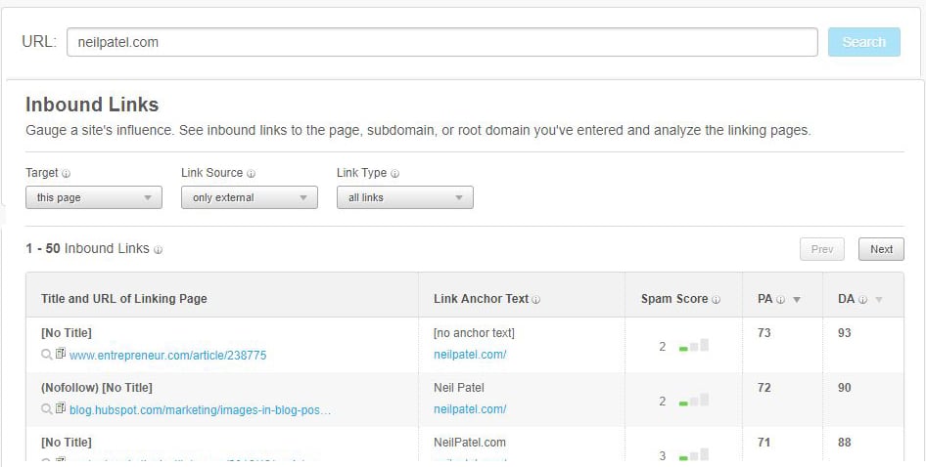Go to the Next page of results
The height and width of the screenshot is (467, 926).
pyautogui.click(x=881, y=249)
